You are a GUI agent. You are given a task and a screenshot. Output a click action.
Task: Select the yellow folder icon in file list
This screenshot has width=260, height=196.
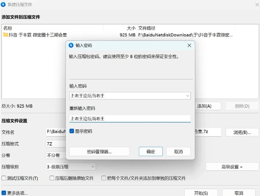click(5, 35)
